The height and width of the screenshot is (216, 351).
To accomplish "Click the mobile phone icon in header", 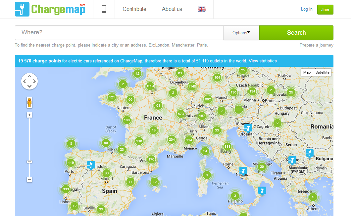I will 104,9.
